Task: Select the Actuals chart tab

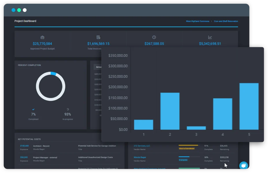Action: point(99,67)
